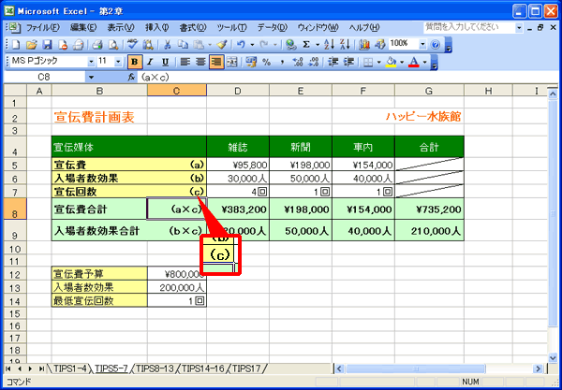Click the Increase Indent icon
The width and height of the screenshot is (562, 390).
(x=348, y=63)
